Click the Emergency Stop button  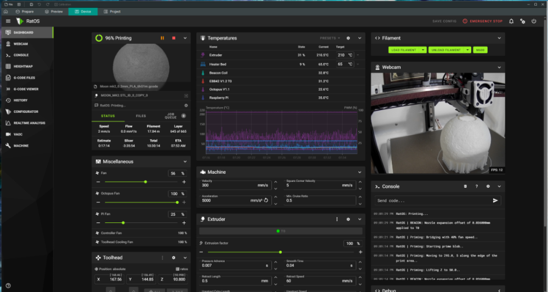pos(483,21)
